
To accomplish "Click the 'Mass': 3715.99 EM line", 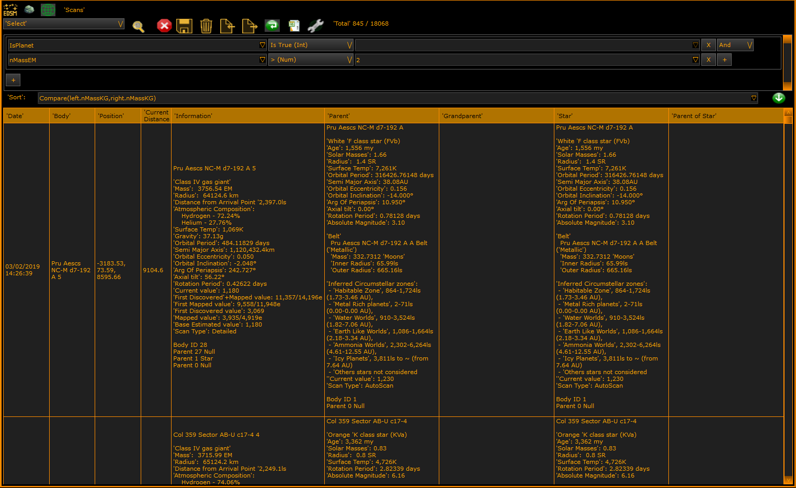I will click(203, 455).
